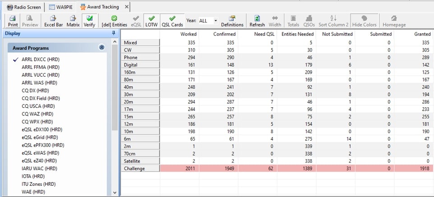Image resolution: width=434 pixels, height=197 pixels.
Task: Select CQ WAZ (HRD) award
Action: click(37, 114)
